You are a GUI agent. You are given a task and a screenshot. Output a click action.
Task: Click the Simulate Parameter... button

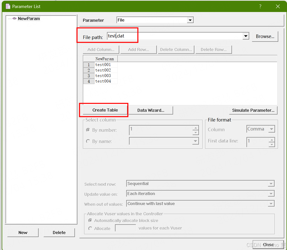(253, 110)
